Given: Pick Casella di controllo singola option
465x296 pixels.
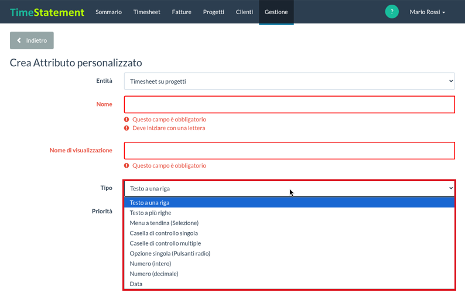Looking at the screenshot, I should coord(289,233).
